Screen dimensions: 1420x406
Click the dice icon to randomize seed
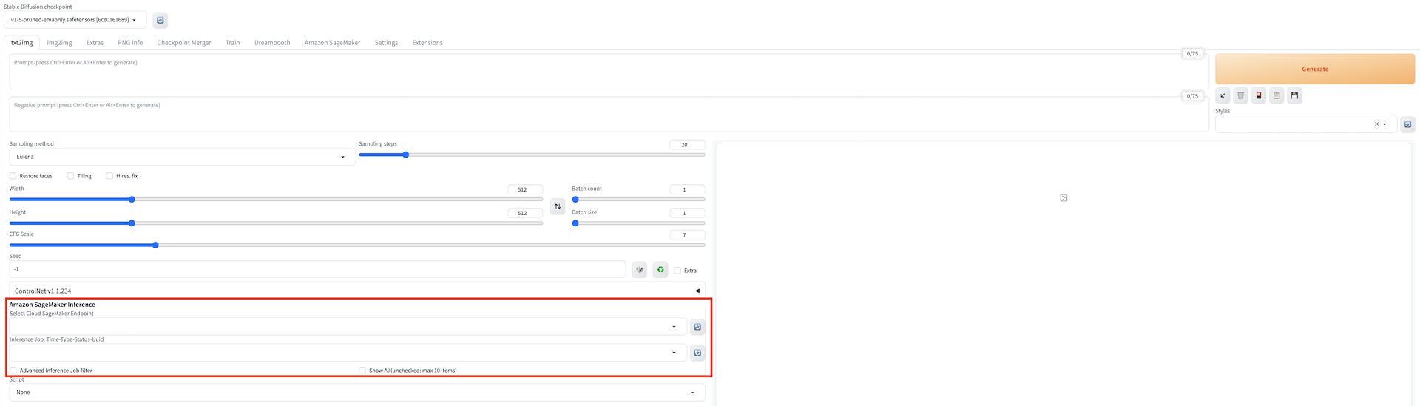pos(640,270)
